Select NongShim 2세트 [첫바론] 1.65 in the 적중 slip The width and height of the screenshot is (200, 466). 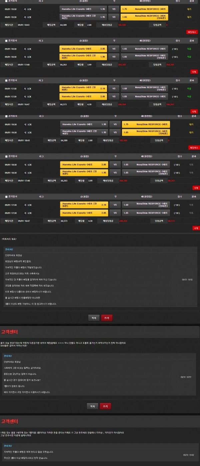click(144, 57)
